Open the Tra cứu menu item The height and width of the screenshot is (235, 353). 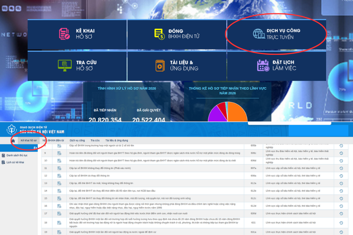coord(95,140)
